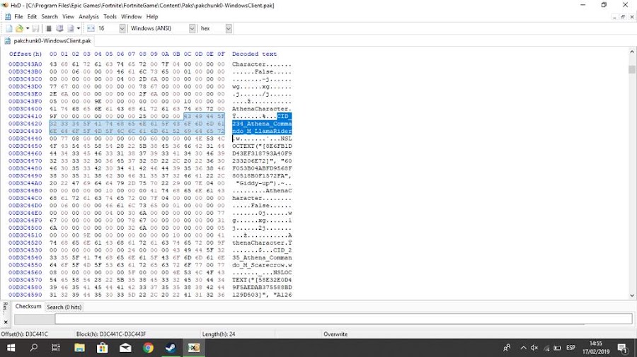Click the Open disk toolbar icon

(59, 28)
